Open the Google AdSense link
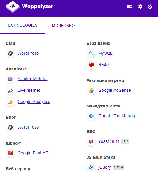Screen dimensions: 158x171 [x=115, y=90]
